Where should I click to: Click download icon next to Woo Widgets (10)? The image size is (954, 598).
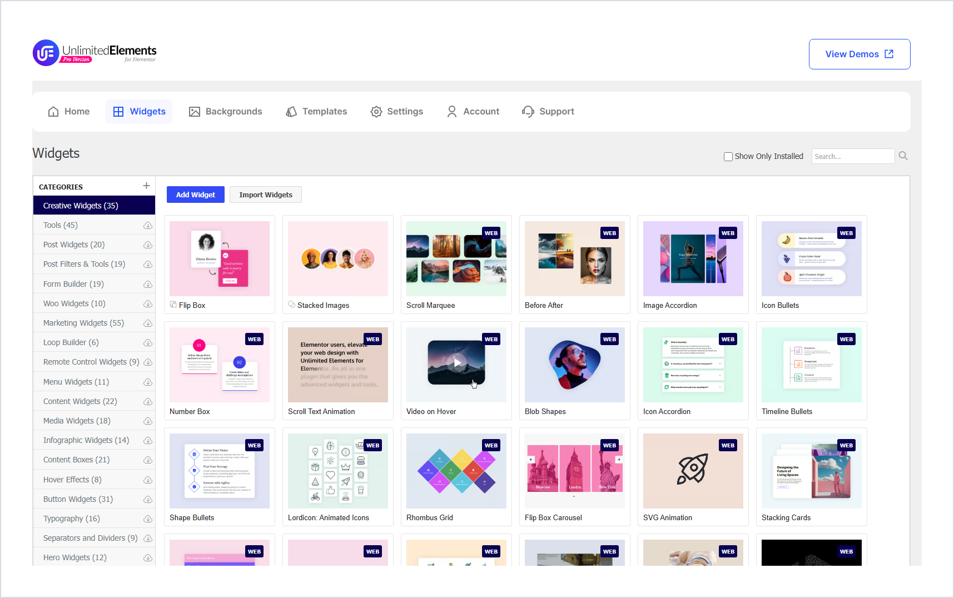click(x=148, y=304)
